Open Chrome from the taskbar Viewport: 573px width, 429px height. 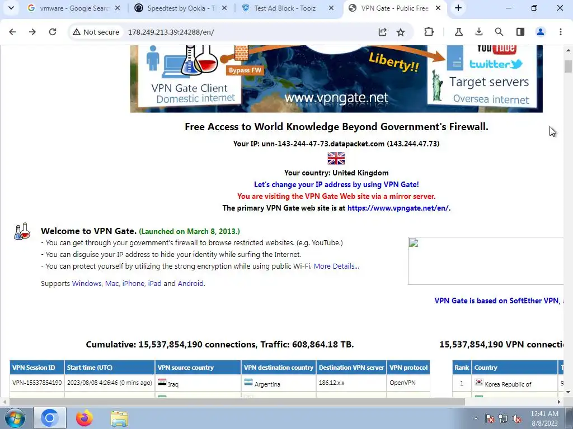click(x=50, y=418)
